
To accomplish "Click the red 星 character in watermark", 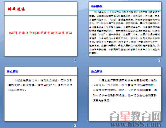I will (x=125, y=116).
